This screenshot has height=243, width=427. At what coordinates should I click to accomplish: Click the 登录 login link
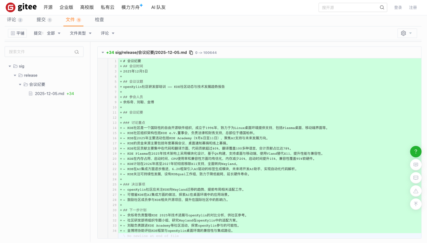click(x=398, y=7)
